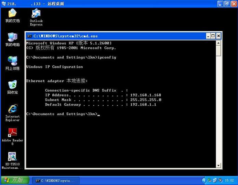Screen dimensions: 238x185
Task: Click the cmd.exe title bar system icon
Action: click(29, 36)
